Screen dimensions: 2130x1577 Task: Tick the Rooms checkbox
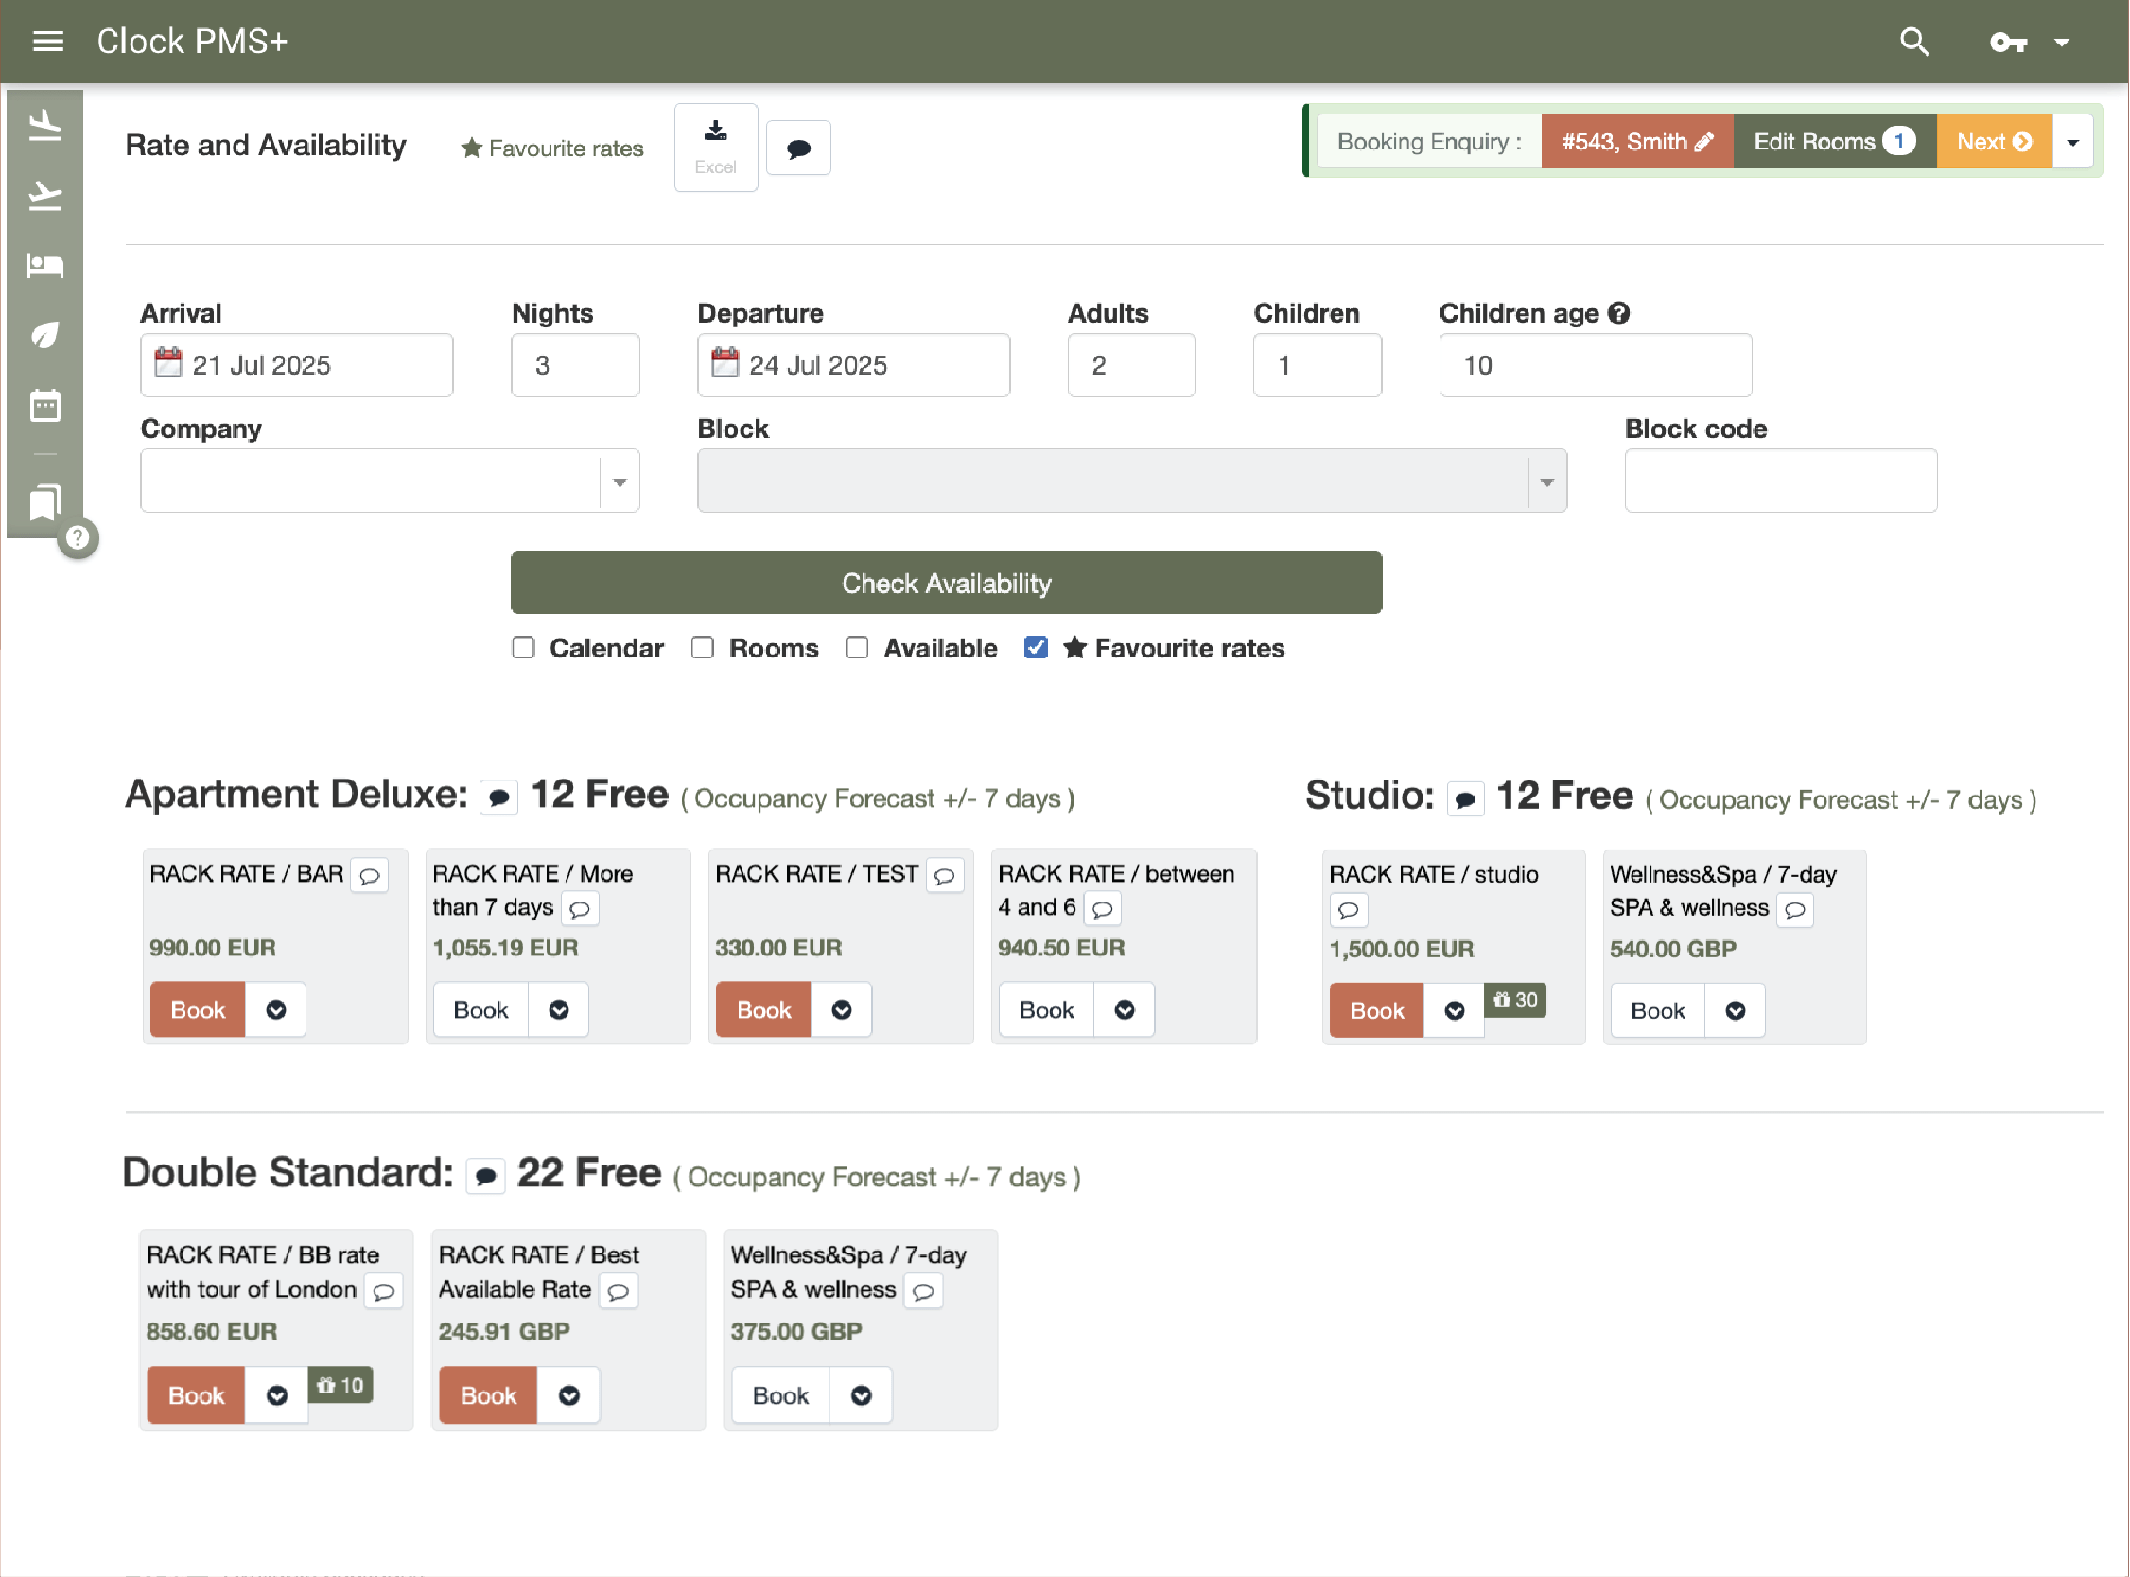[703, 648]
